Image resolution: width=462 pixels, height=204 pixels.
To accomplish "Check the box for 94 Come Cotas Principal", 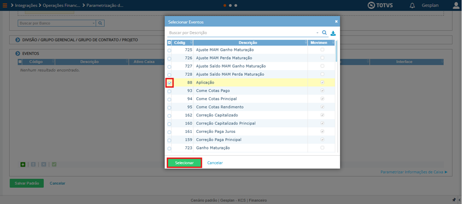I will point(169,100).
